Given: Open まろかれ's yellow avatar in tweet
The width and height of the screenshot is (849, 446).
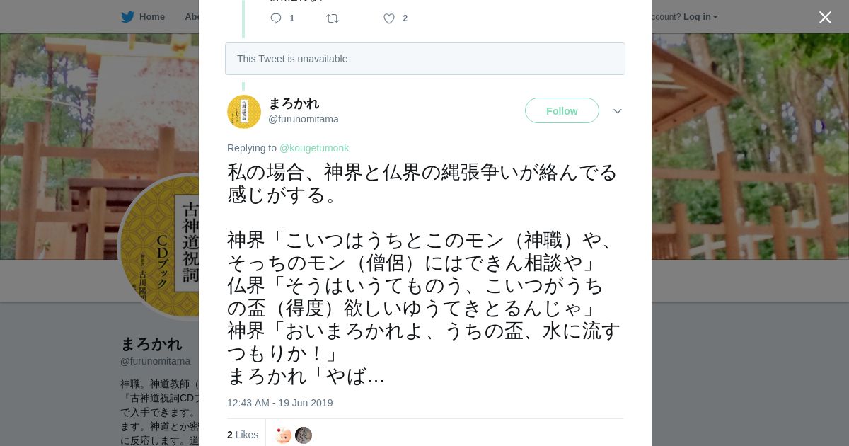Looking at the screenshot, I should pos(244,112).
